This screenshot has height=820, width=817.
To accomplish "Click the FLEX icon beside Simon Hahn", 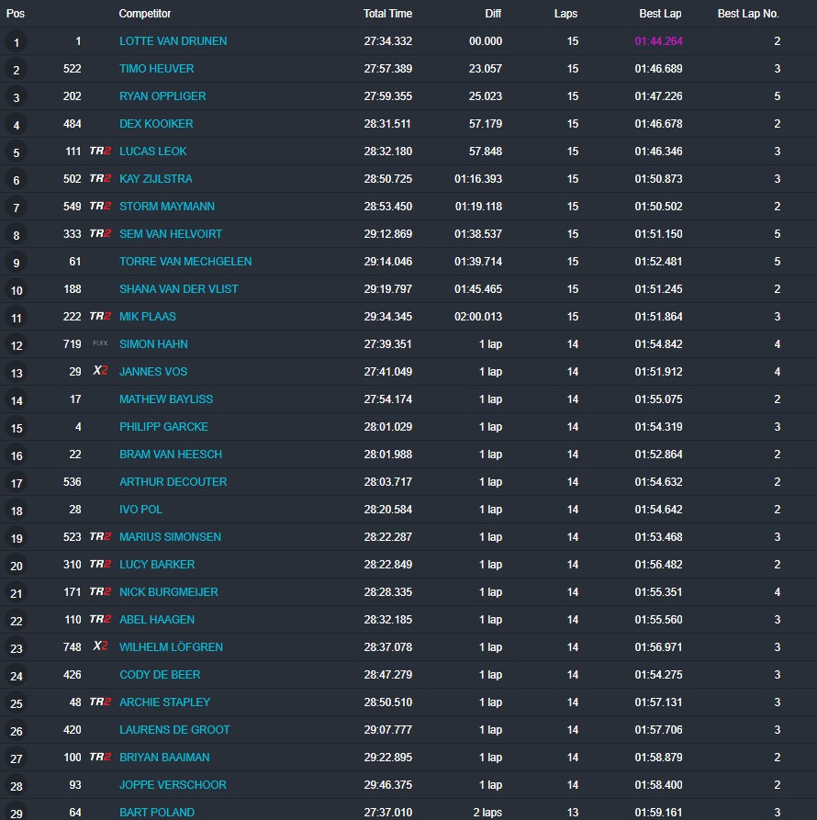I will [x=100, y=344].
